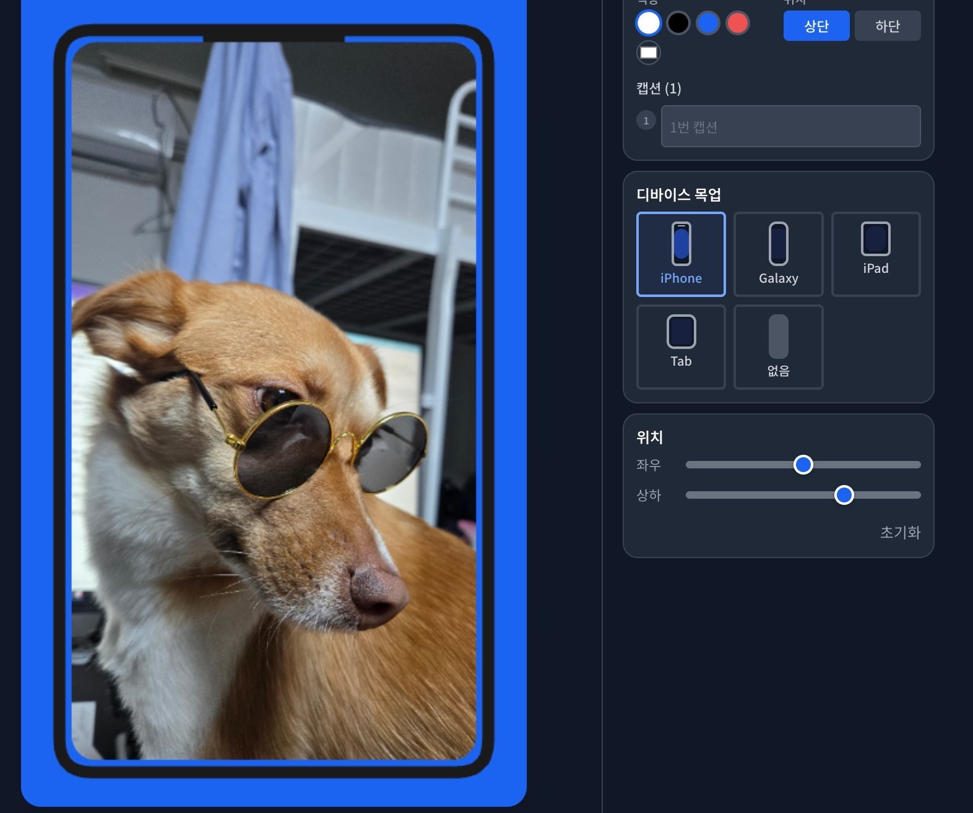The height and width of the screenshot is (813, 973).
Task: Set caption position to 상단
Action: [x=816, y=26]
